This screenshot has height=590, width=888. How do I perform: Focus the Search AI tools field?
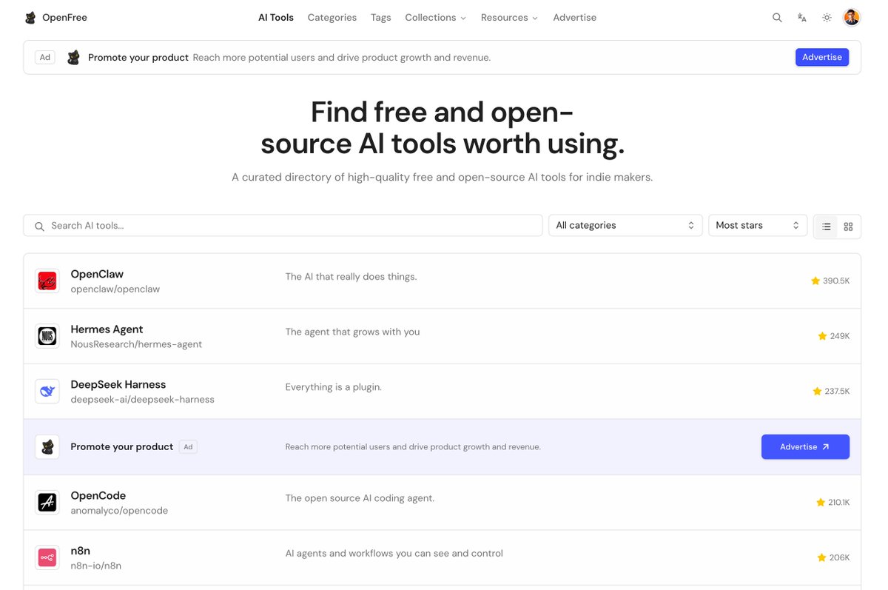coord(283,226)
